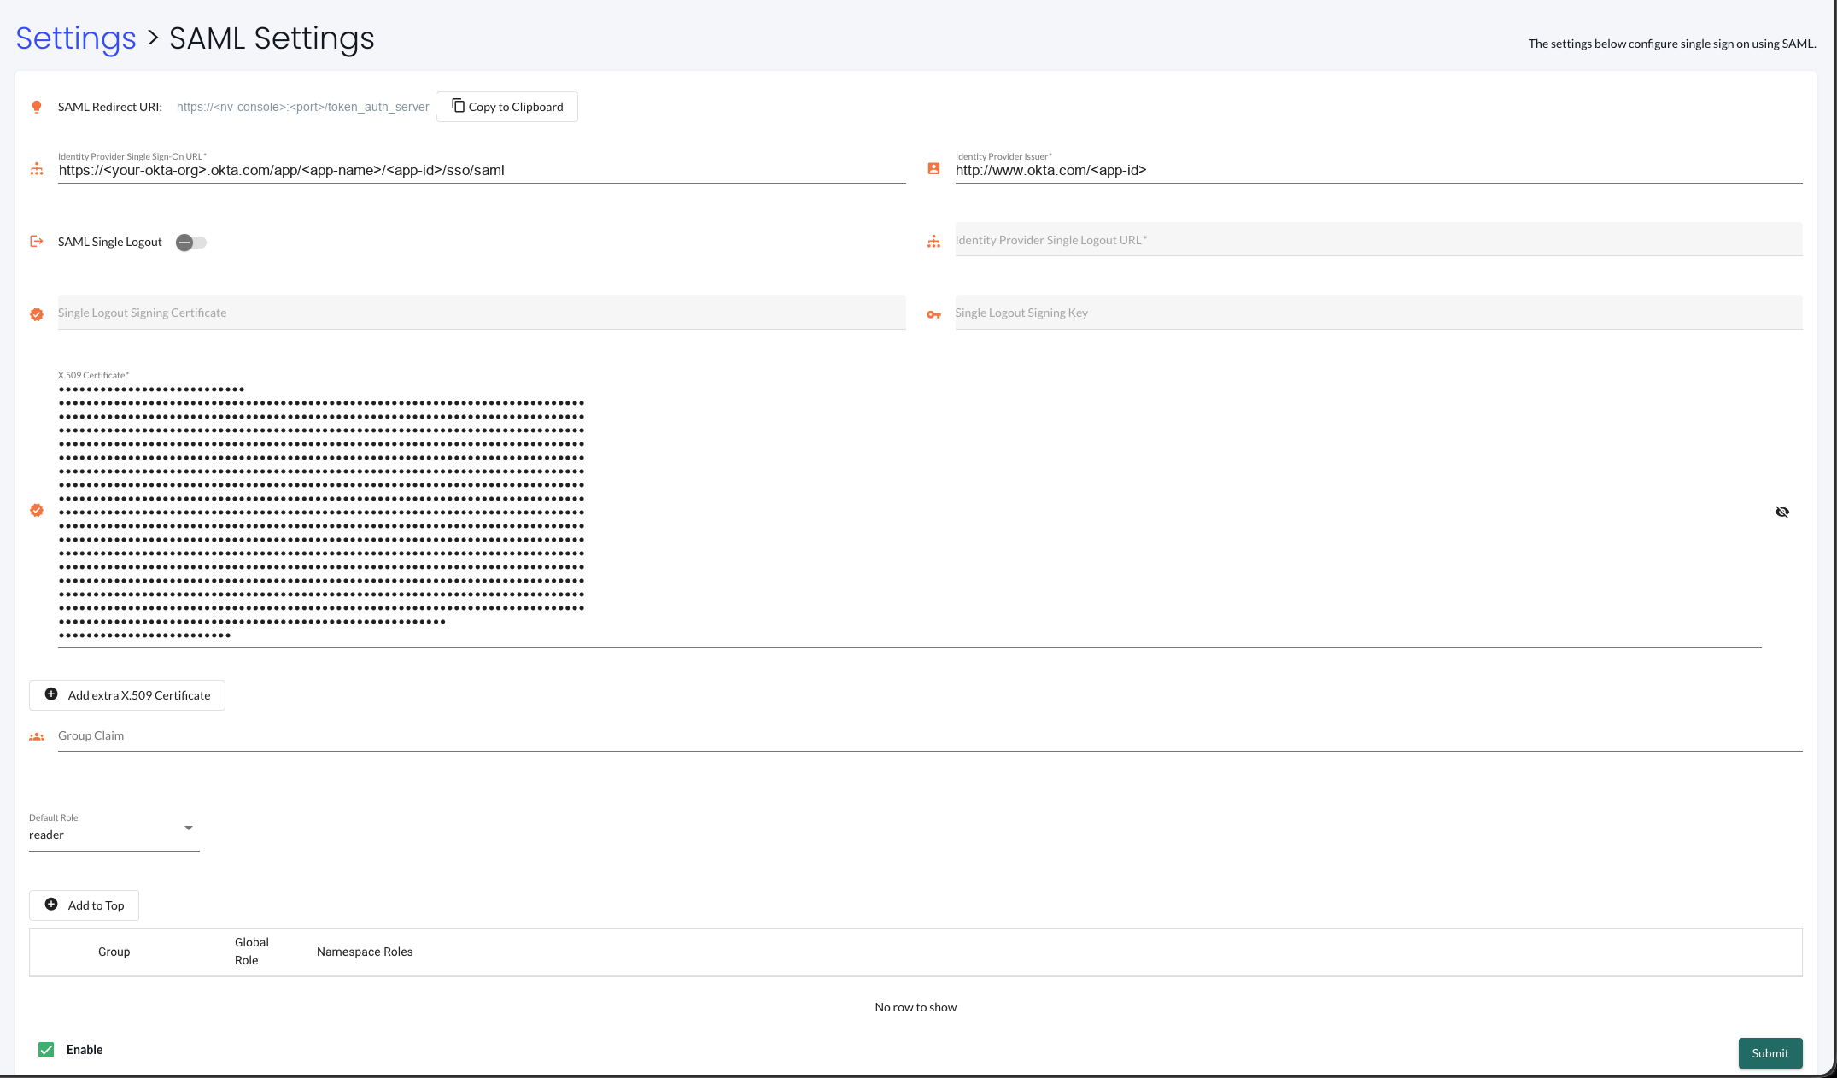Screen dimensions: 1837x1078
Task: Click Copy to Clipboard button
Action: [507, 107]
